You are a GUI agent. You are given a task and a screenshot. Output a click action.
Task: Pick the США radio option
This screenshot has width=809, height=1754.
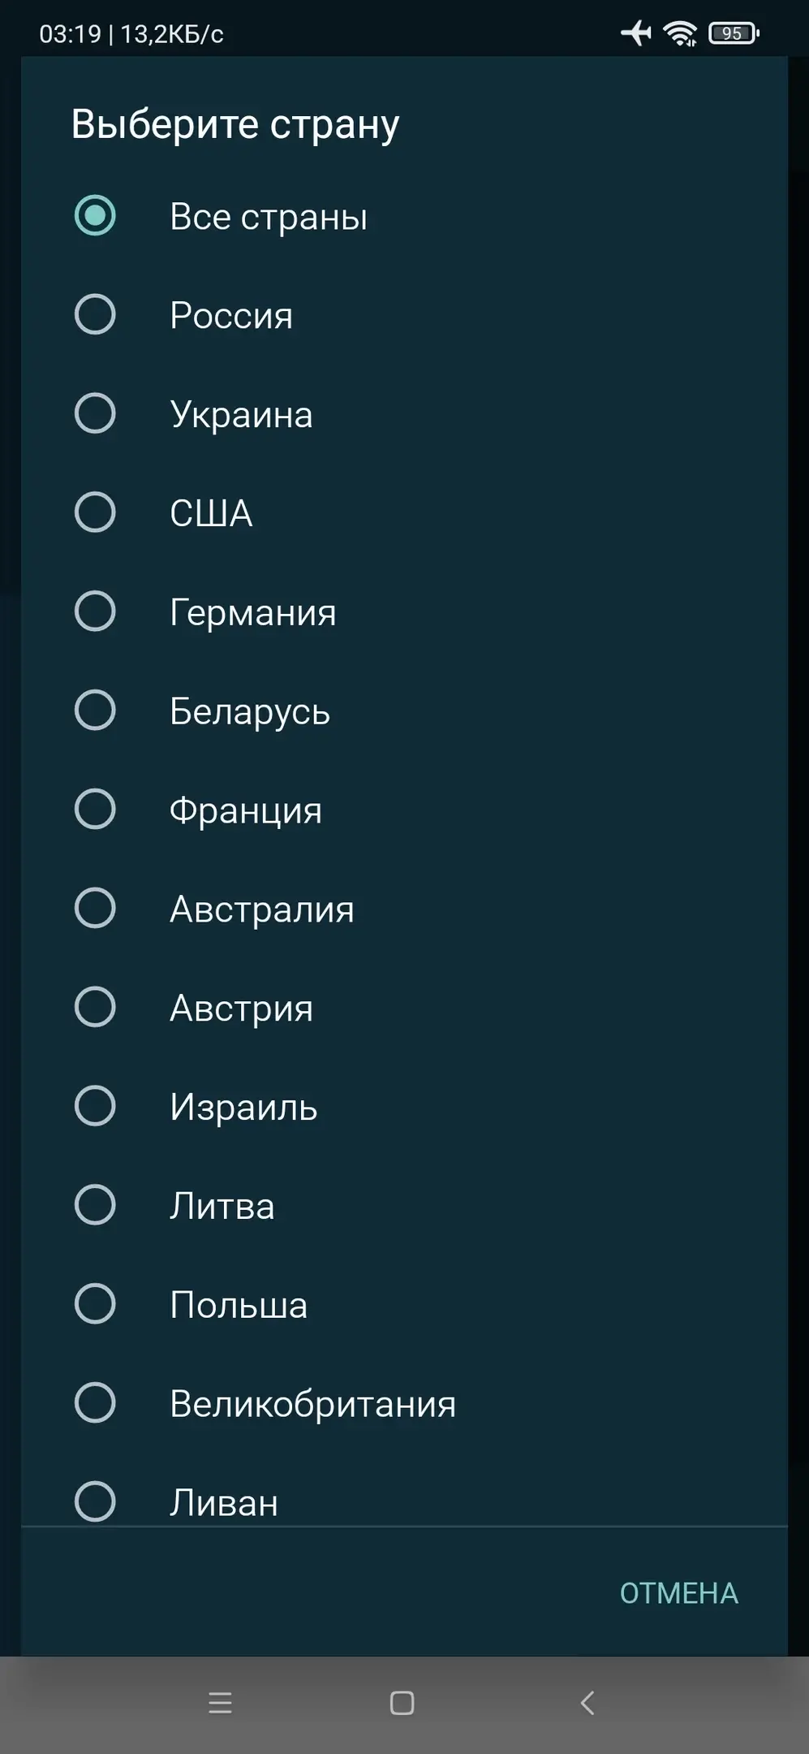click(x=95, y=512)
